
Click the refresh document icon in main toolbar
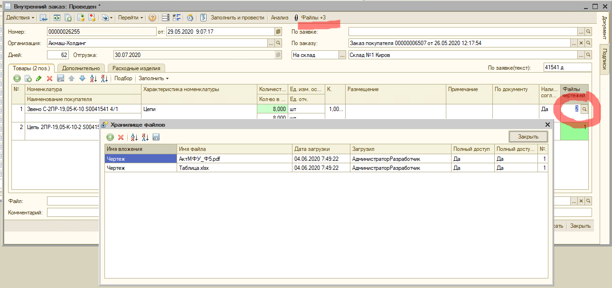[56, 18]
